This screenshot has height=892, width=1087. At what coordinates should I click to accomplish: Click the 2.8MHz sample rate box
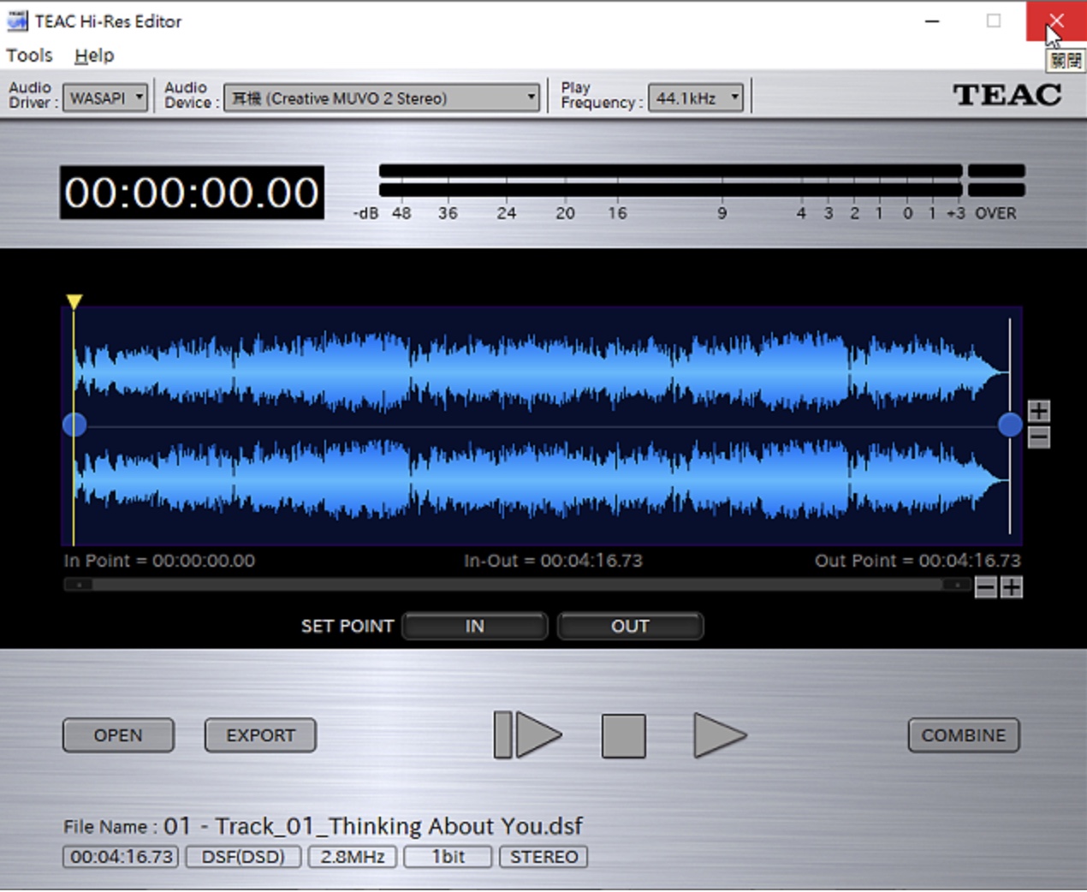click(x=353, y=857)
